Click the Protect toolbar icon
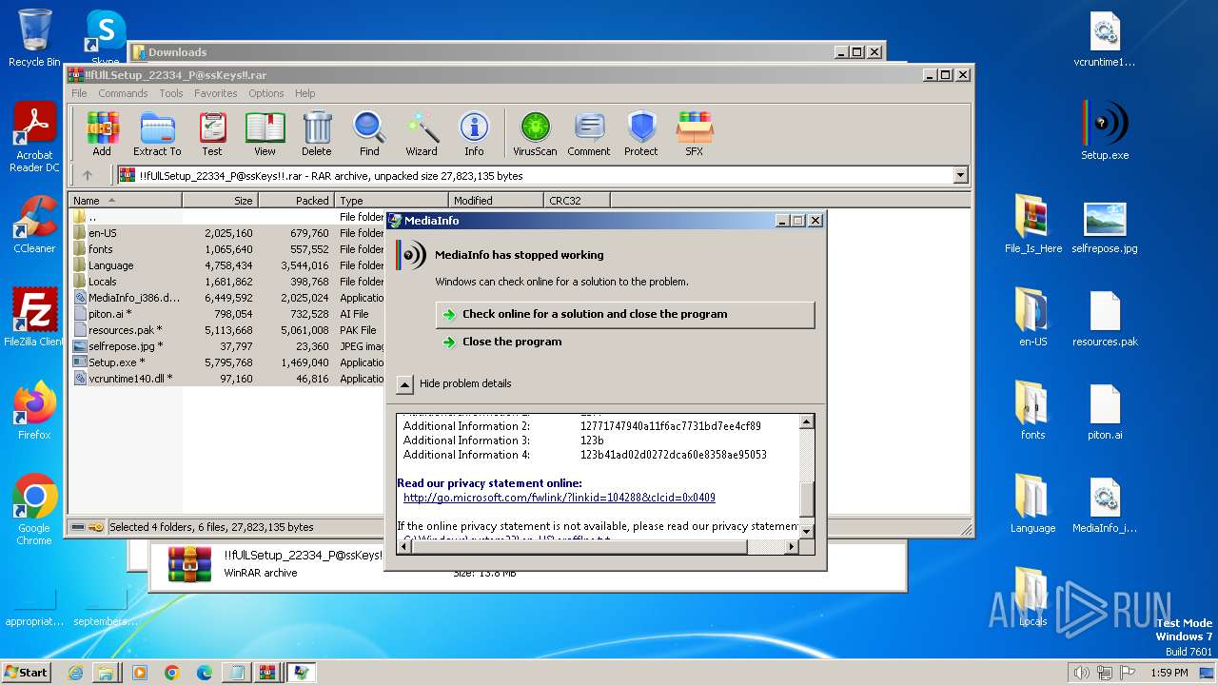Screen dimensions: 1218x685 pos(641,133)
